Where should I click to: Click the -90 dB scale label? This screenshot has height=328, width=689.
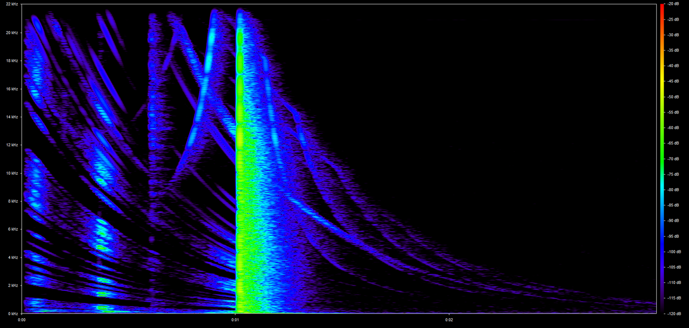[x=673, y=220]
